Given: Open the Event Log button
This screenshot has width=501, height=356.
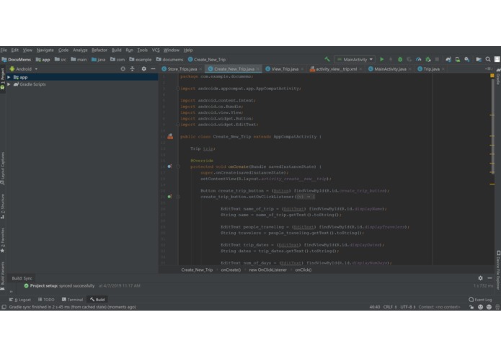Looking at the screenshot, I should coord(480,300).
